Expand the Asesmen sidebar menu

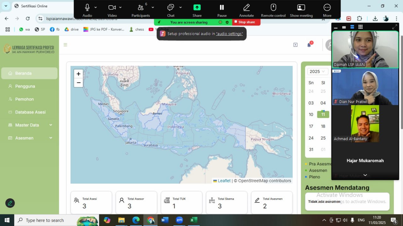(x=30, y=138)
